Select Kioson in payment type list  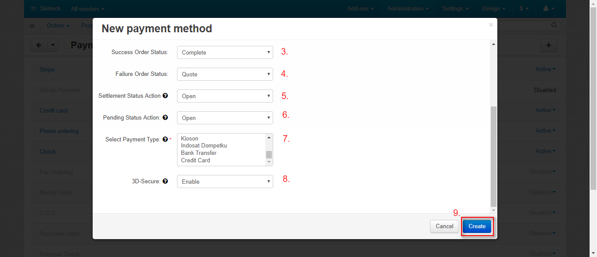190,138
